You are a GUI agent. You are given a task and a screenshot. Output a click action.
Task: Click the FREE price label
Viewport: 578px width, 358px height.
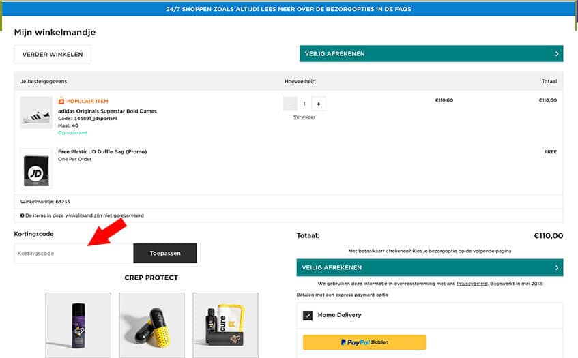pos(550,152)
